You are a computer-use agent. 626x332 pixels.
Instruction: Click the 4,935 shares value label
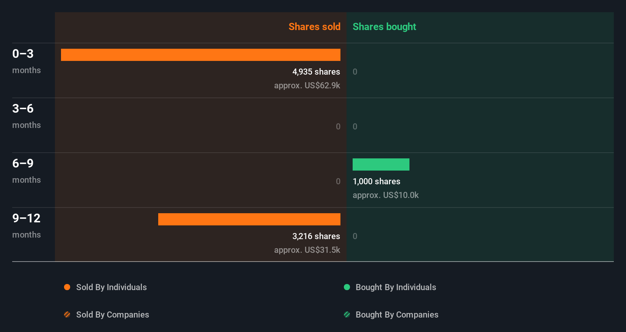pos(316,72)
